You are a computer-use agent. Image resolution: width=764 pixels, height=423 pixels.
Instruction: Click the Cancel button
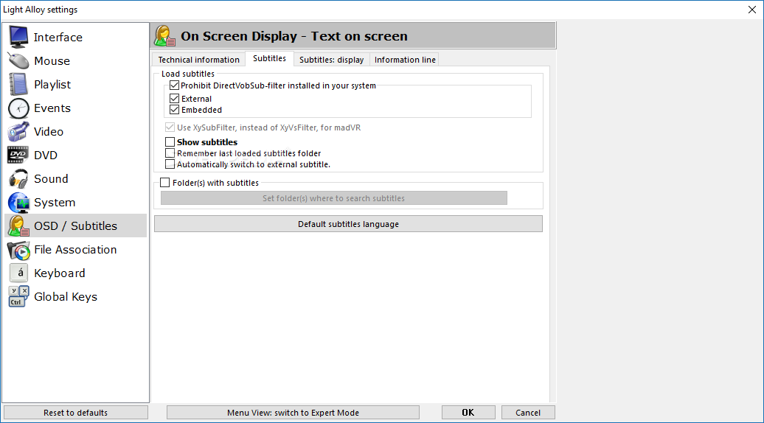[528, 412]
